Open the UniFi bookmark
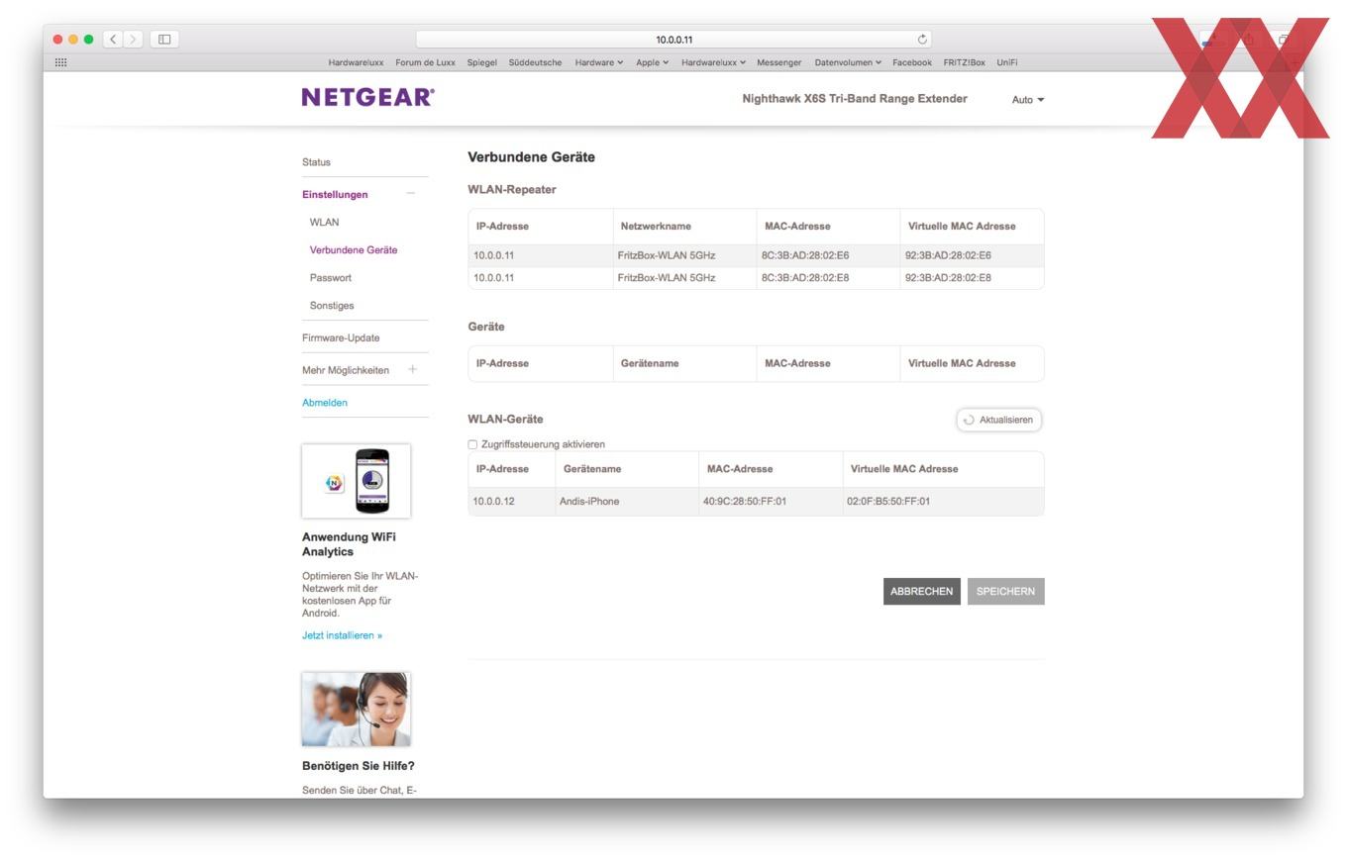The width and height of the screenshot is (1347, 860). (x=1007, y=62)
